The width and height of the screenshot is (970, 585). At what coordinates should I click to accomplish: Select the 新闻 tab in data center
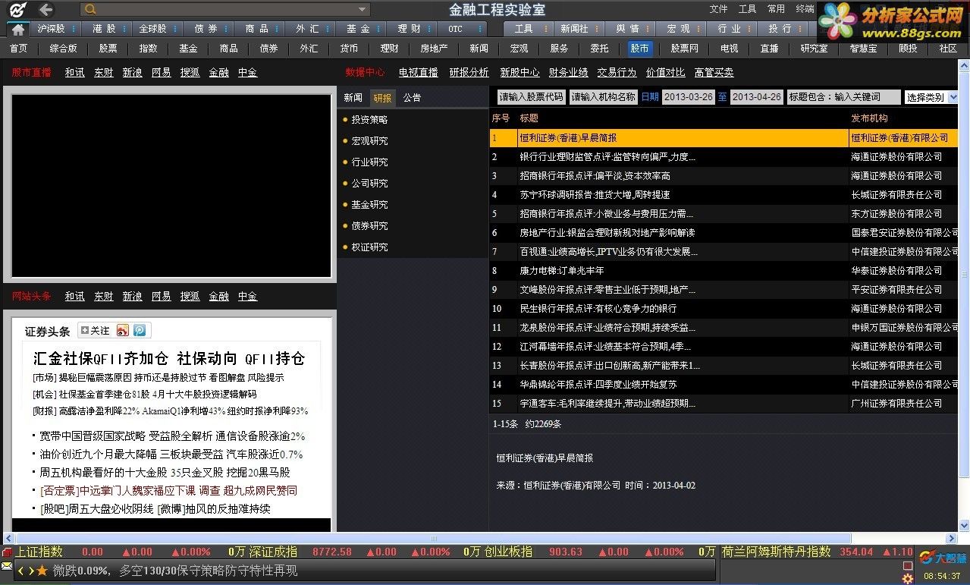click(353, 98)
